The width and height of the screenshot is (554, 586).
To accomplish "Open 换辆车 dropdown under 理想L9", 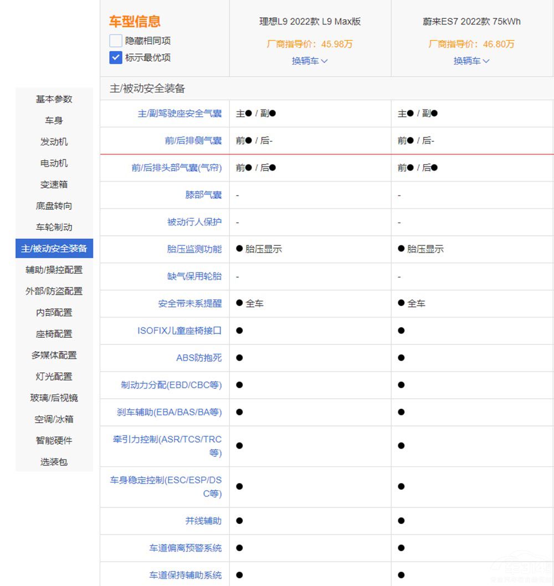I will tap(310, 61).
